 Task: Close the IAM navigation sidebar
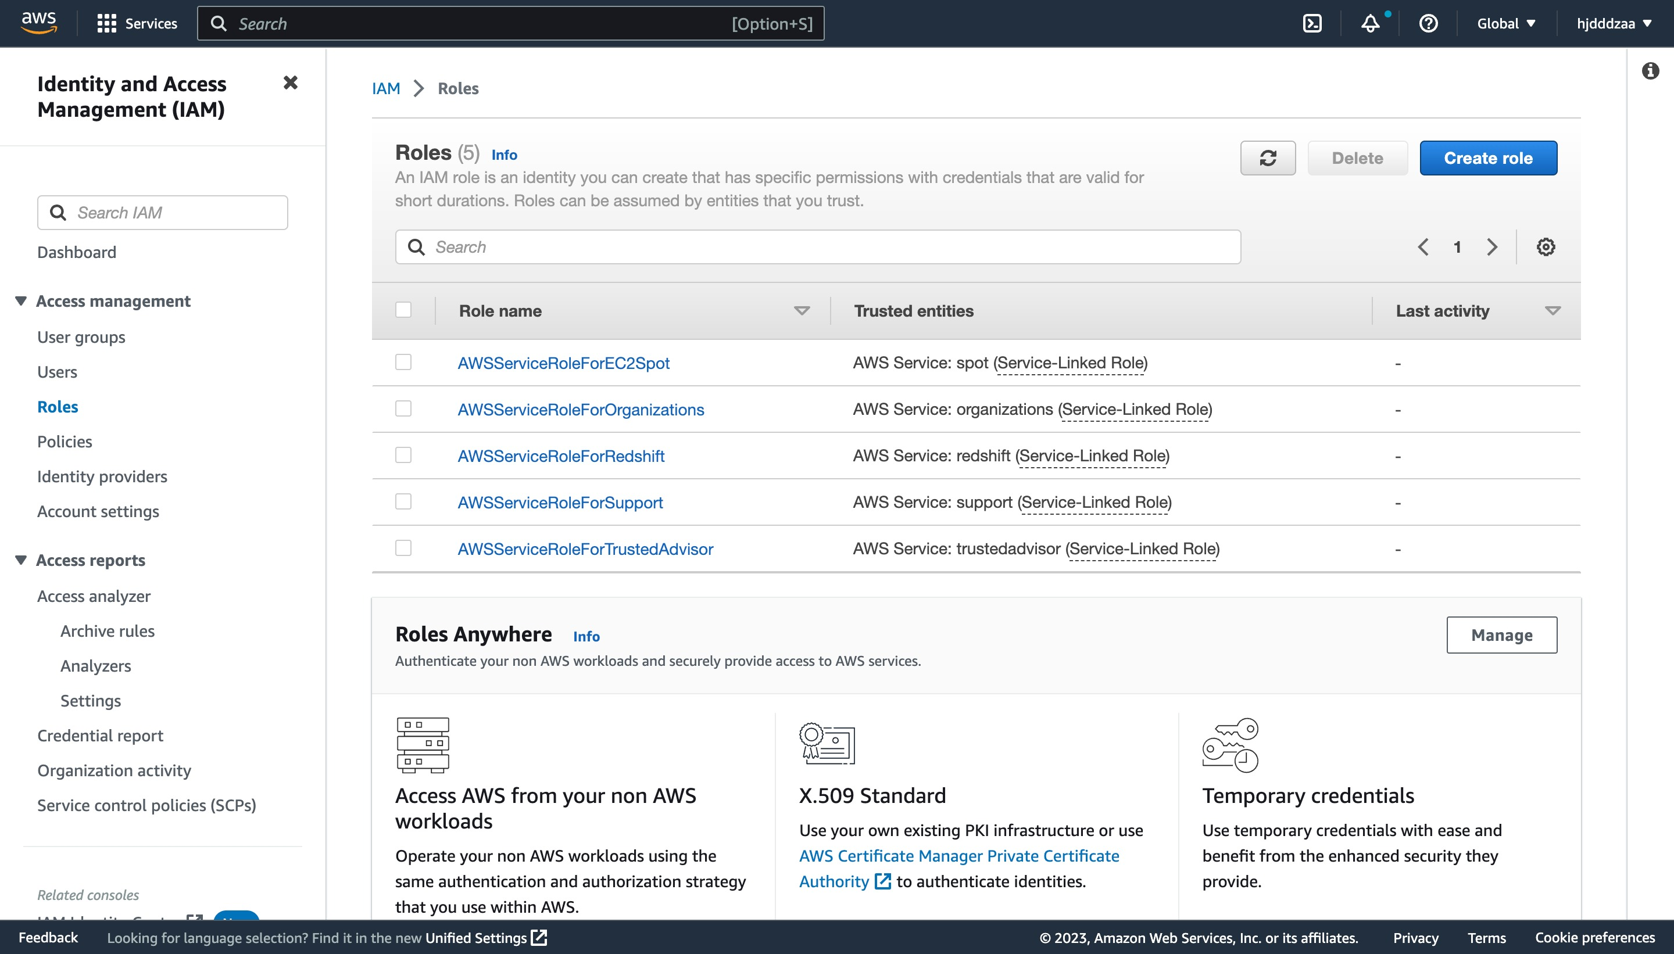pos(291,83)
